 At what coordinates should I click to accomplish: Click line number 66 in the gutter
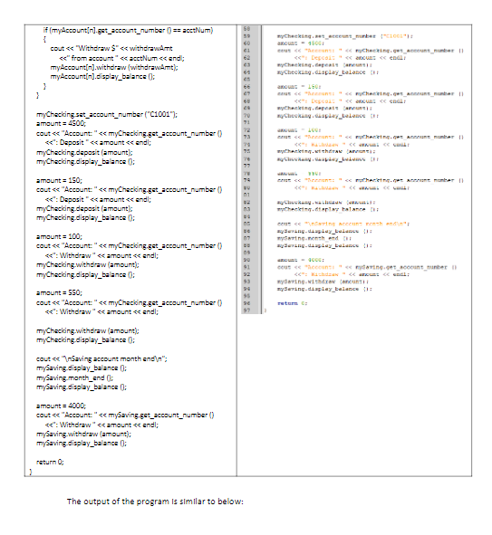click(246, 87)
